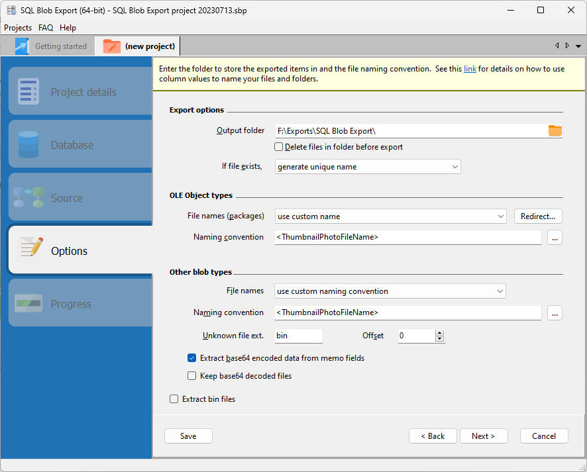Open the Database section via its cylinder icon
587x472 pixels.
click(x=28, y=144)
